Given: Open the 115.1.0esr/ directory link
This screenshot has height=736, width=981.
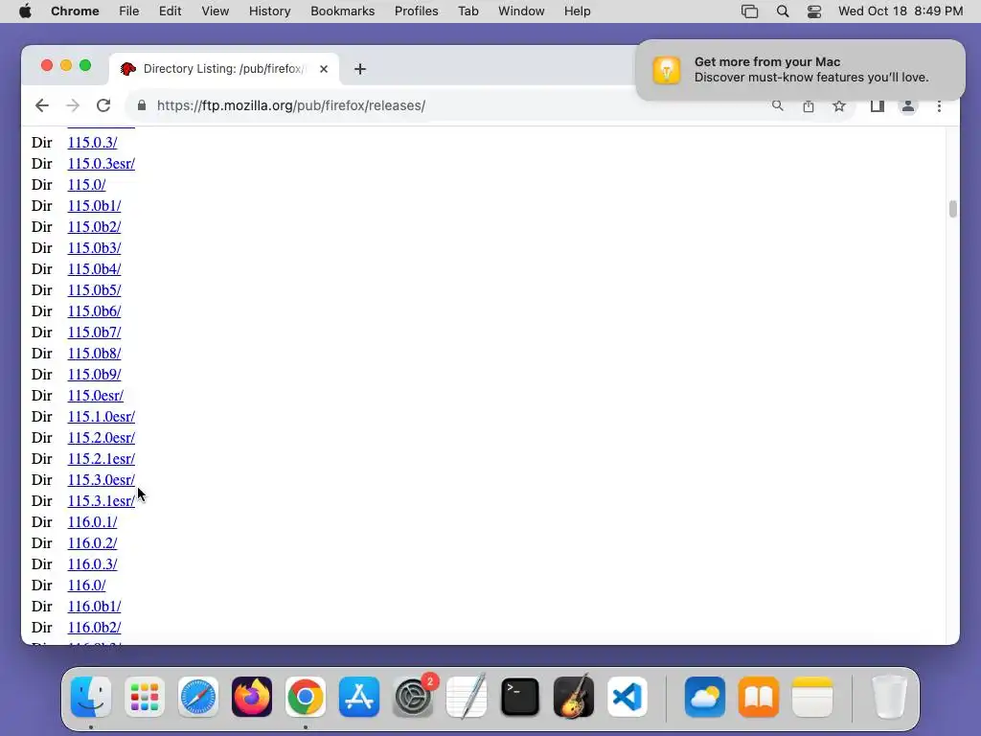Looking at the screenshot, I should (102, 417).
